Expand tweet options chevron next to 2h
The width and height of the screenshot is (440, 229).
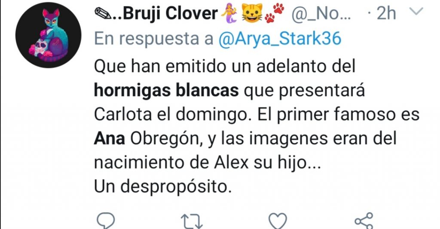(x=416, y=12)
